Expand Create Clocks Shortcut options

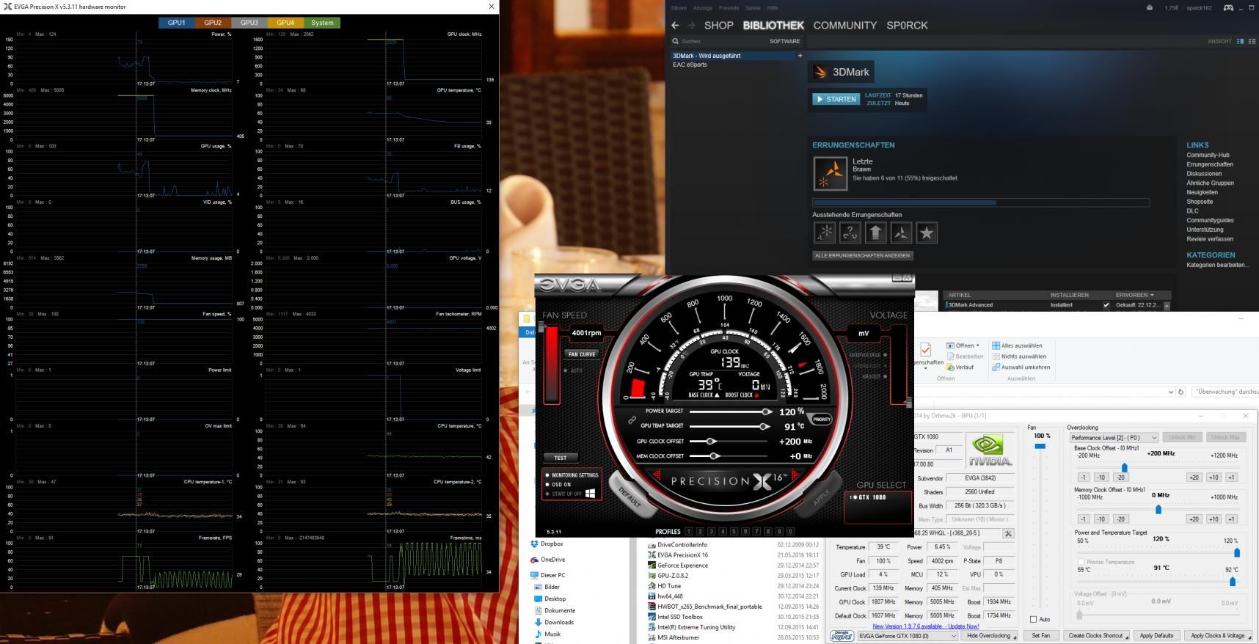1128,636
